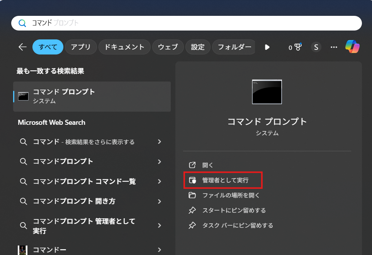Screen dimensions: 372x255
Task: Choose タスク バーにピン留めする
Action: click(x=238, y=225)
